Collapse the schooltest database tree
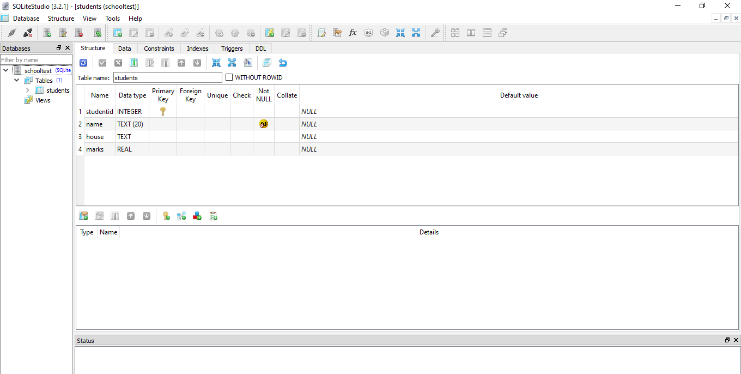The height and width of the screenshot is (374, 741). point(5,70)
